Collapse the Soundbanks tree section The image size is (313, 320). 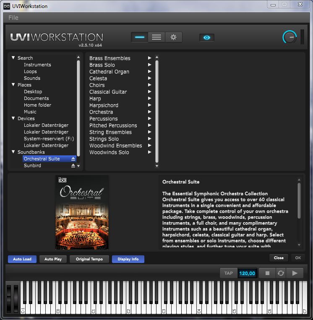(x=13, y=152)
